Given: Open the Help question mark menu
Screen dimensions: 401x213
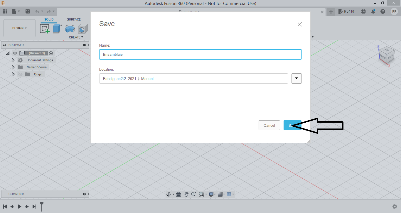Looking at the screenshot, I should tap(383, 11).
